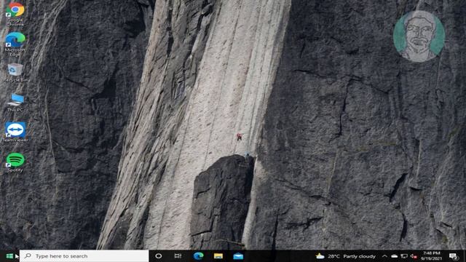This screenshot has height=262, width=466.
Task: Open Task View on the taskbar
Action: 178,256
